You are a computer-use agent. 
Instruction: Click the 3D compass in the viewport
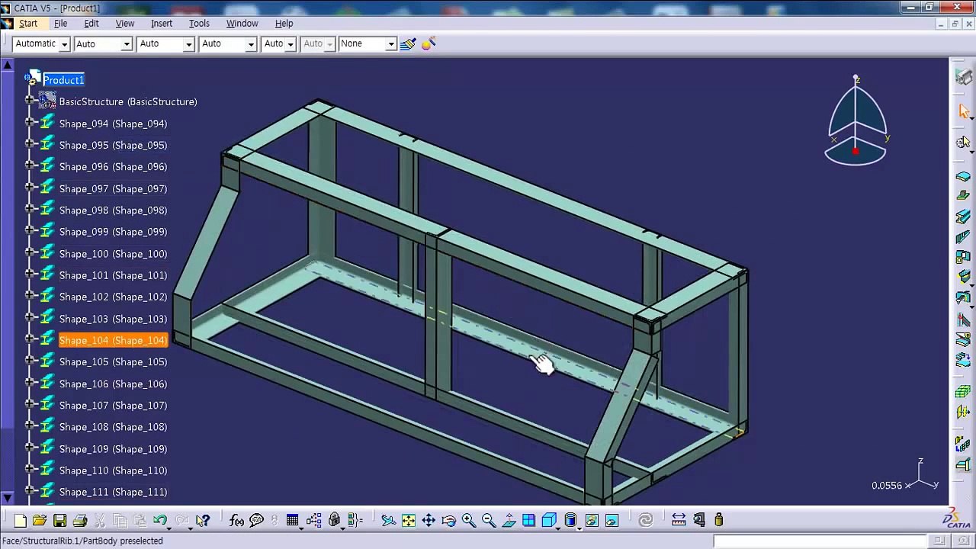(856, 122)
